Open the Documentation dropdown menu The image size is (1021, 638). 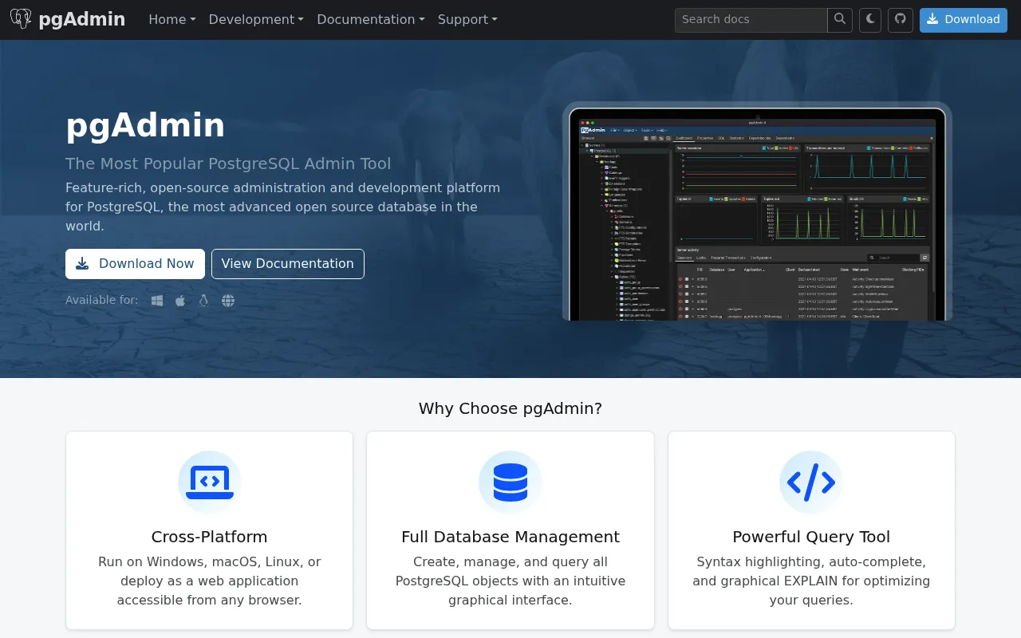371,20
